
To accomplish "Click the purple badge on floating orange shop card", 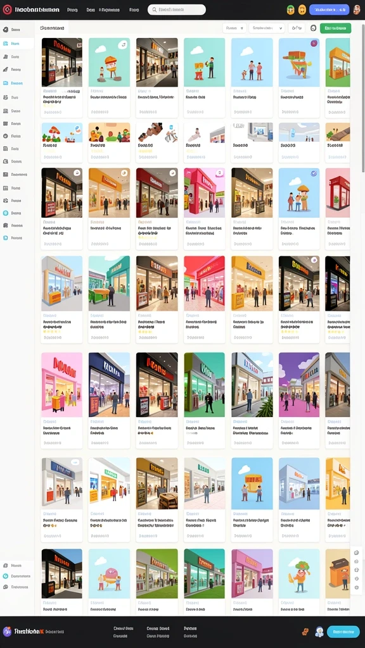I will coord(314,44).
